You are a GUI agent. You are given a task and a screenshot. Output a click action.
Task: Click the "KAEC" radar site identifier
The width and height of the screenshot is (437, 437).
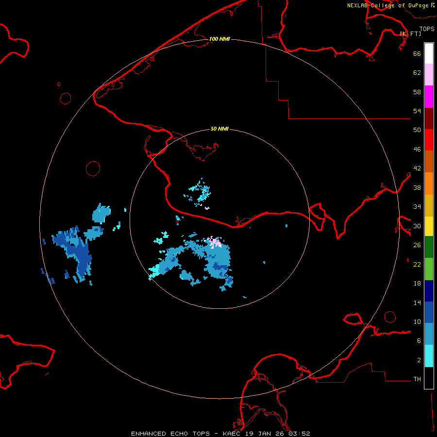[232, 434]
